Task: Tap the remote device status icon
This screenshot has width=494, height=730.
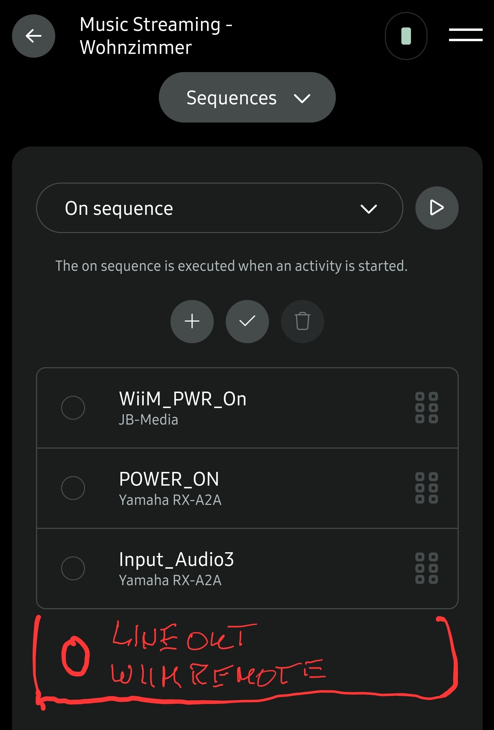Action: (x=406, y=36)
